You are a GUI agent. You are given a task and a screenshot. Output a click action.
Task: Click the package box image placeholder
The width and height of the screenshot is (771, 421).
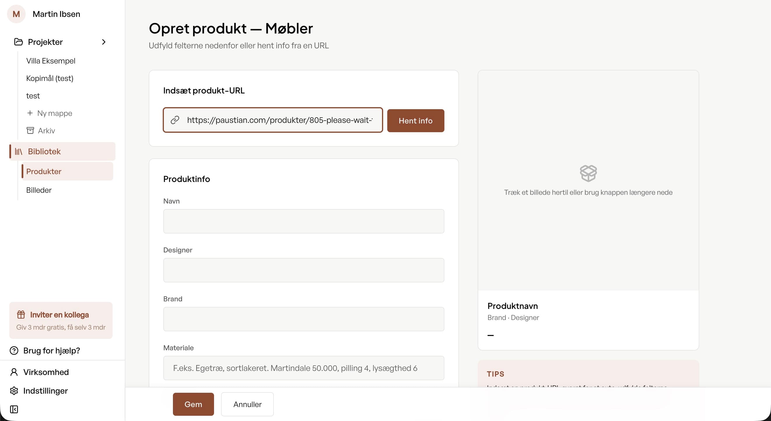pos(588,173)
